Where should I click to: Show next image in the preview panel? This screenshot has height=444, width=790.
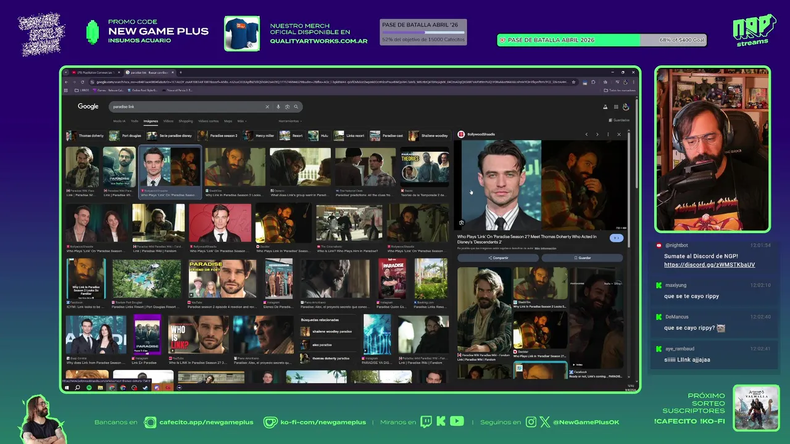click(597, 134)
